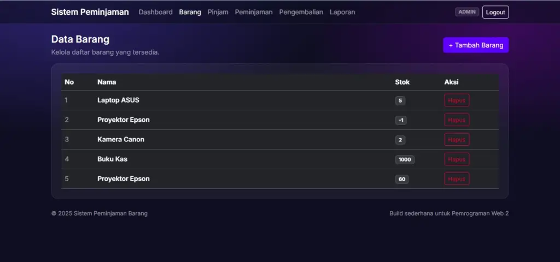View the Laporan page
This screenshot has width=560, height=262.
(342, 12)
